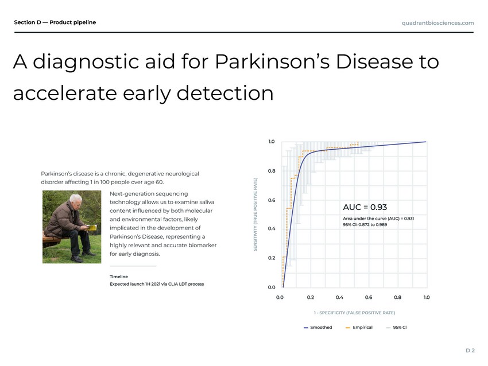Click the 'Parkinson's disease is a chronic' intro sentence
488x366 pixels.
120,173
